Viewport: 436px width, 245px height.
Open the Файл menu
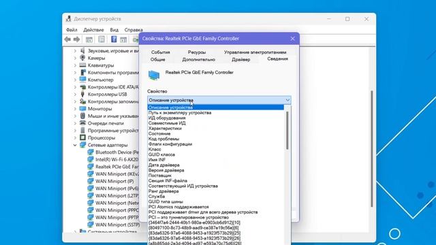[x=72, y=30]
